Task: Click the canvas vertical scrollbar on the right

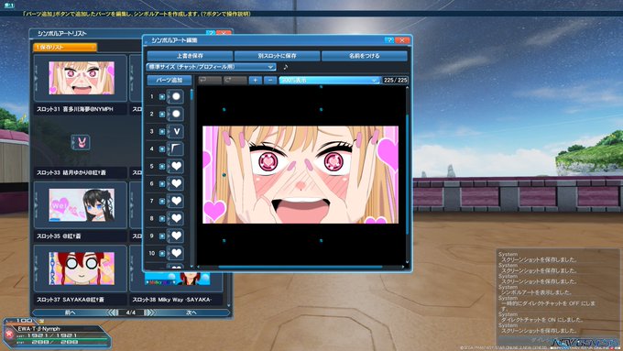Action: (408, 175)
